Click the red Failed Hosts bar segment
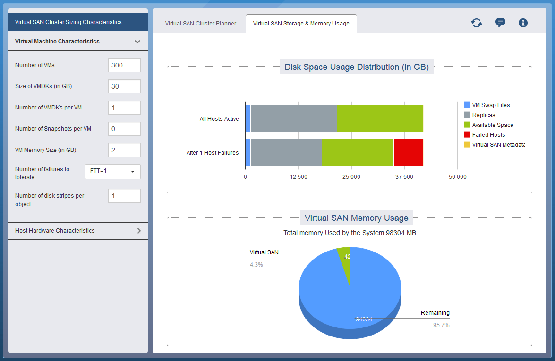The width and height of the screenshot is (555, 361). click(x=409, y=152)
